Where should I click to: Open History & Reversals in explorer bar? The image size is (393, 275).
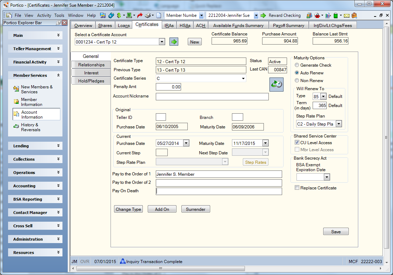coord(30,127)
